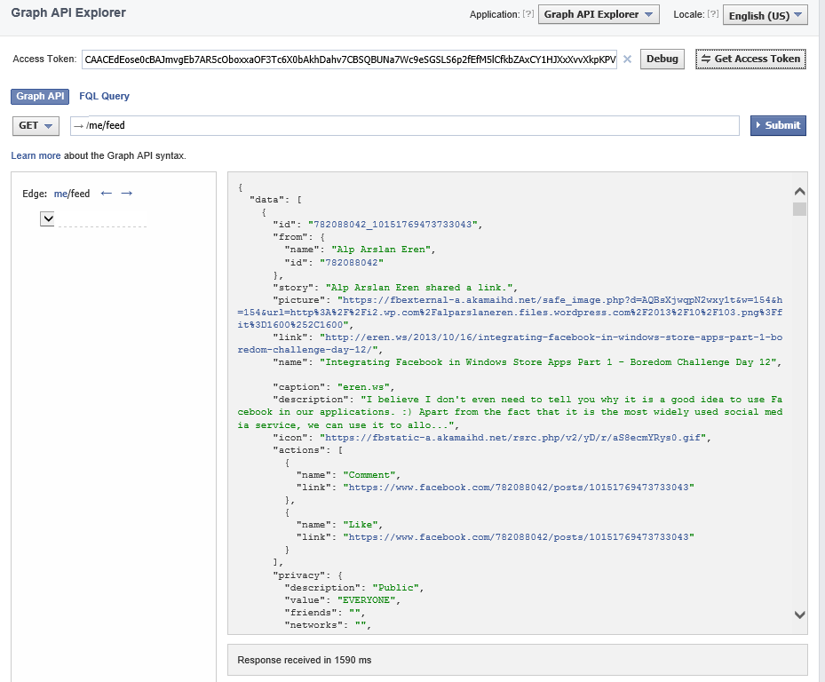The width and height of the screenshot is (825, 682).
Task: Switch to the FQL Query tab
Action: [104, 96]
